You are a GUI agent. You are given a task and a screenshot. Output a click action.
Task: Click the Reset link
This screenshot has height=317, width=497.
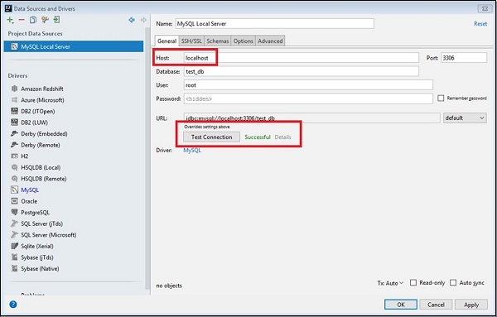480,24
